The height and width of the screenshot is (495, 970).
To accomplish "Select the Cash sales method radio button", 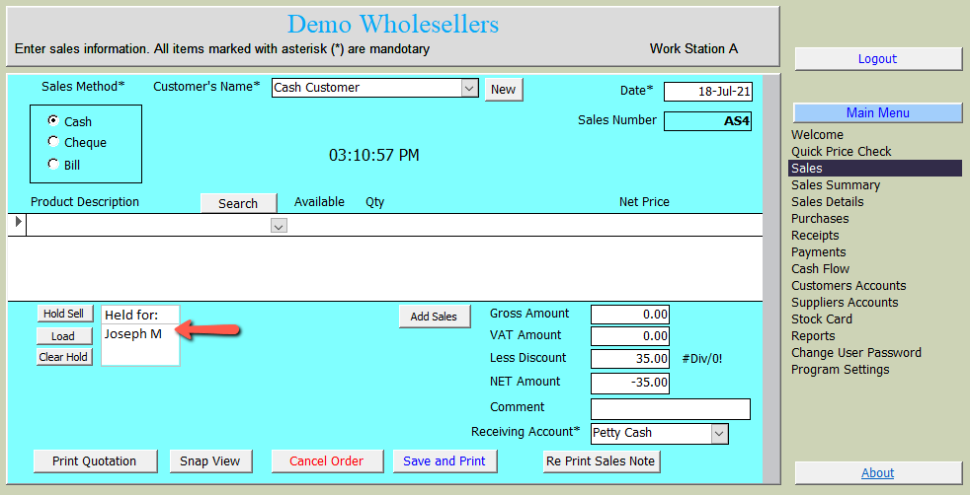I will pyautogui.click(x=53, y=120).
